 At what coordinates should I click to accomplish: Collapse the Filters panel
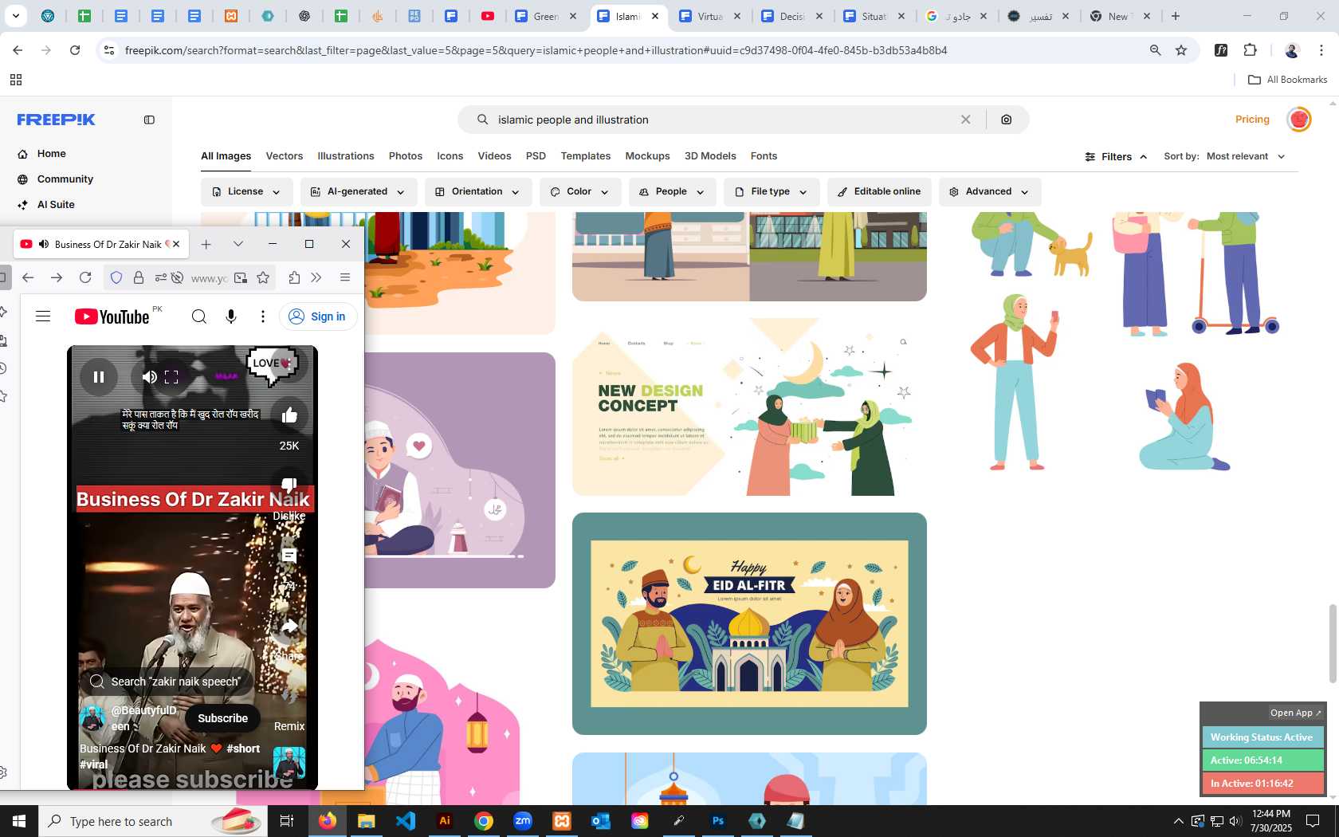pyautogui.click(x=1116, y=157)
